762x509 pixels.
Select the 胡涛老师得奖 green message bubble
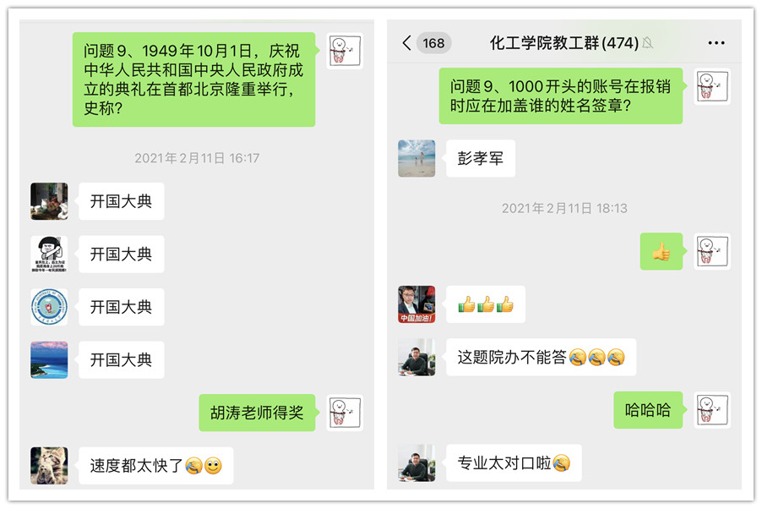click(x=257, y=413)
